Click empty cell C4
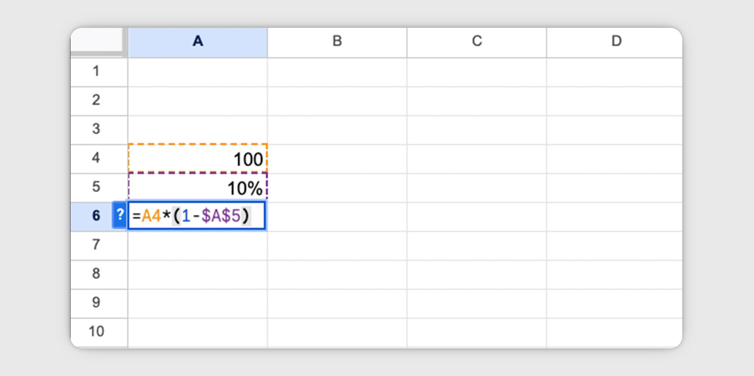Image resolution: width=754 pixels, height=376 pixels. point(476,158)
